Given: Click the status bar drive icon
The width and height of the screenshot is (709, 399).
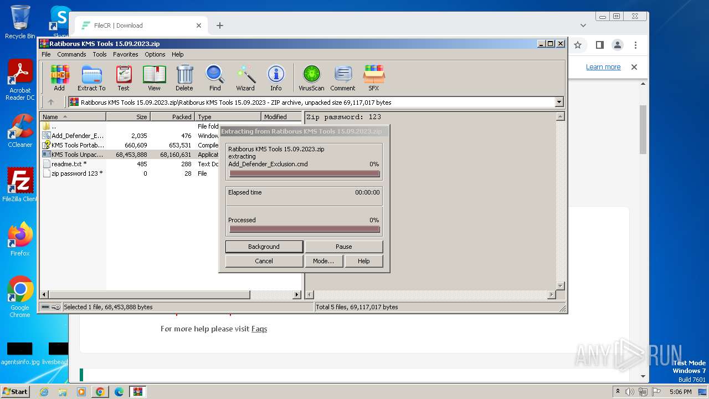Looking at the screenshot, I should [45, 307].
